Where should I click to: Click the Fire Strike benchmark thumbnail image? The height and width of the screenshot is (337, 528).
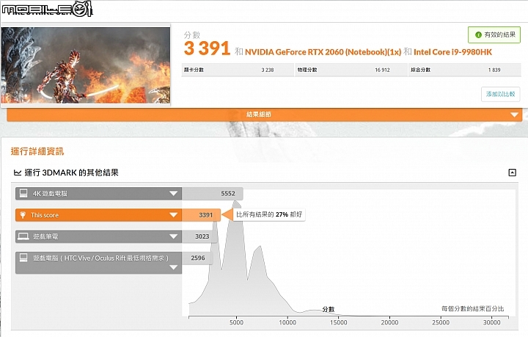[x=86, y=65]
